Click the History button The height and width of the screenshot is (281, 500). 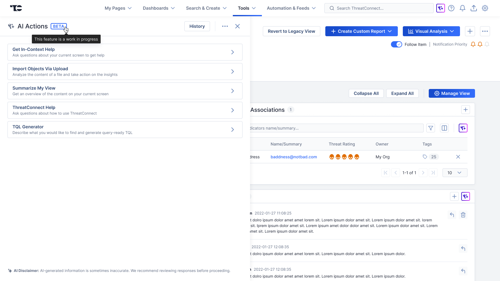[197, 26]
